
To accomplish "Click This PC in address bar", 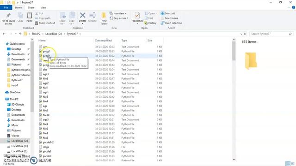I will coord(36,34).
